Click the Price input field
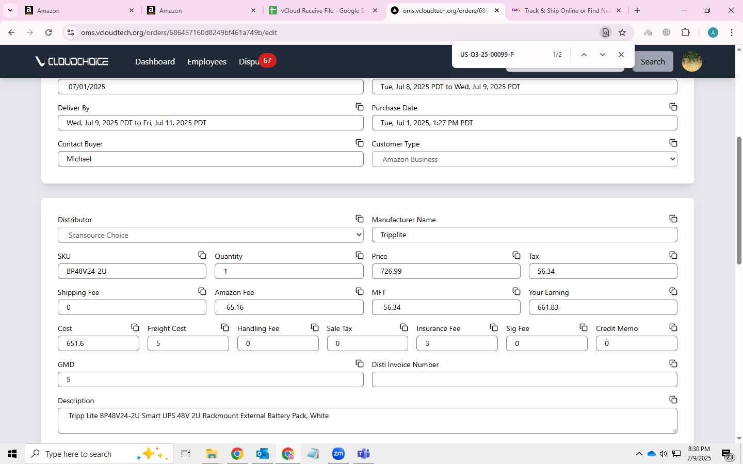 [x=446, y=271]
